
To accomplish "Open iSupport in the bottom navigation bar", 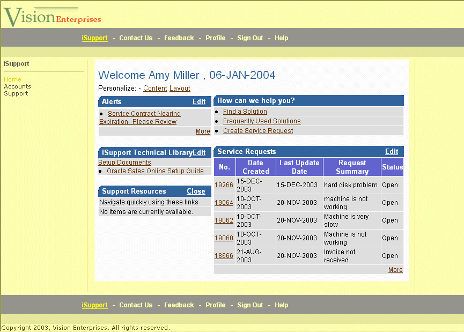I will coord(94,305).
